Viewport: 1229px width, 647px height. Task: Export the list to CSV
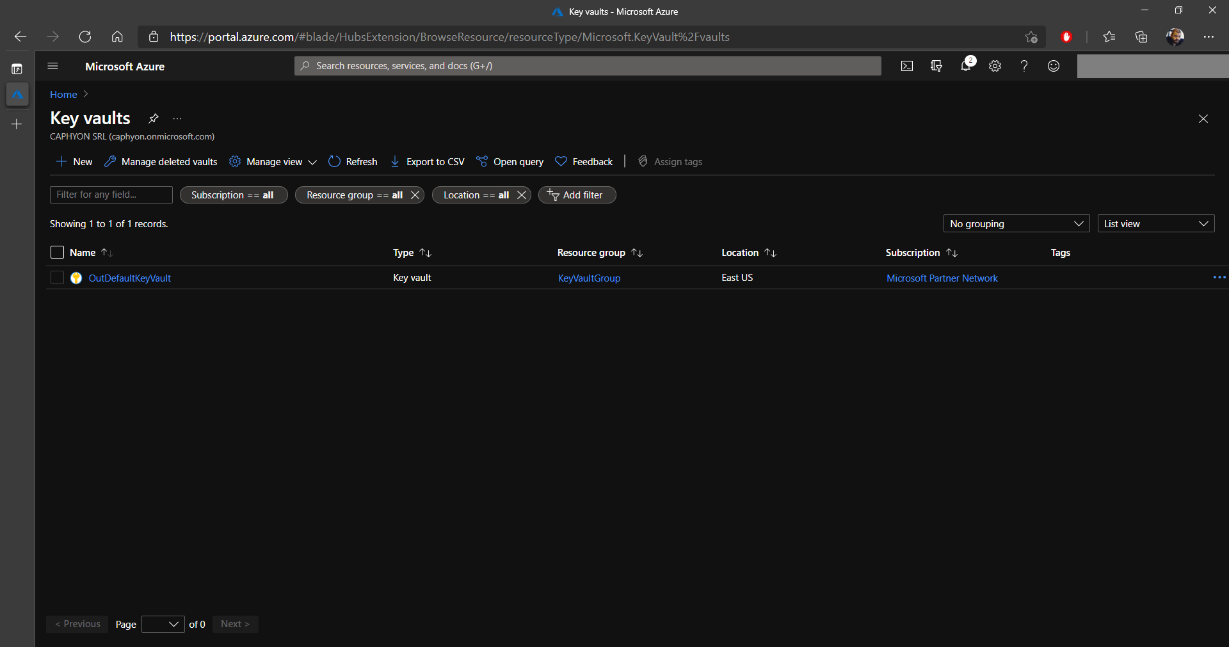click(427, 162)
